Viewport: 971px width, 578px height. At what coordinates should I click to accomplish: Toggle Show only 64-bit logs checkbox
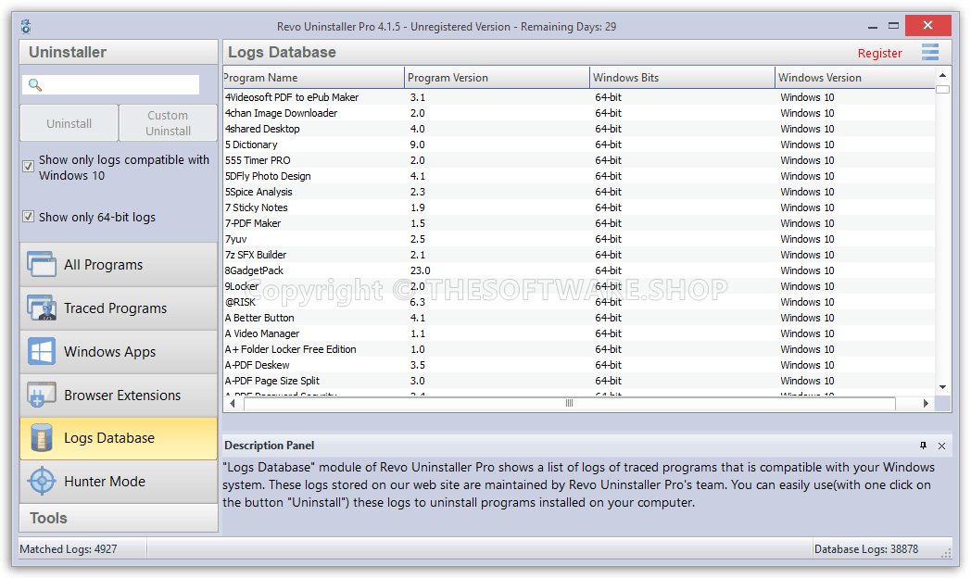coord(28,217)
